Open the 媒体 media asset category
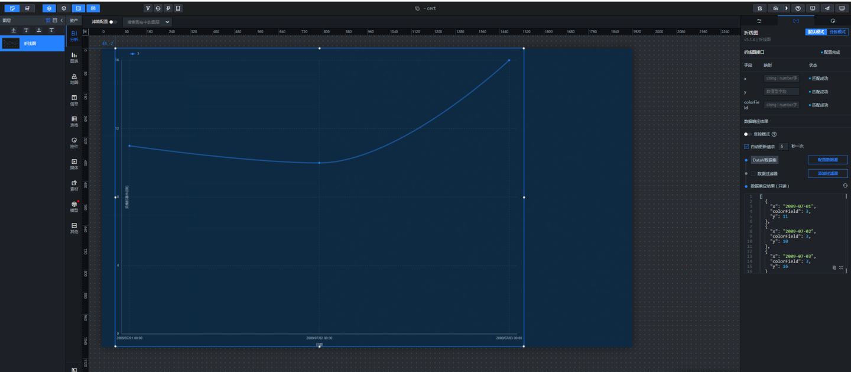Image resolution: width=851 pixels, height=372 pixels. (74, 164)
